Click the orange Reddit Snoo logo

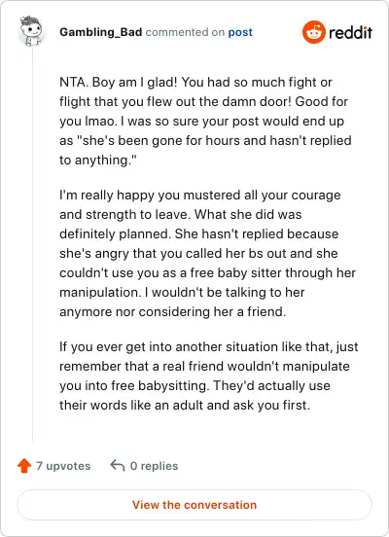point(314,32)
